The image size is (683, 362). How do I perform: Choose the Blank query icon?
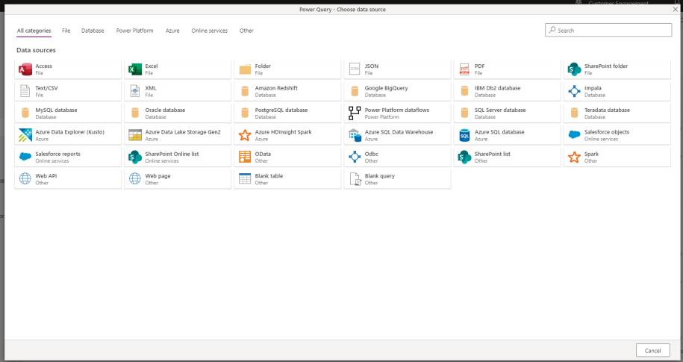point(355,179)
